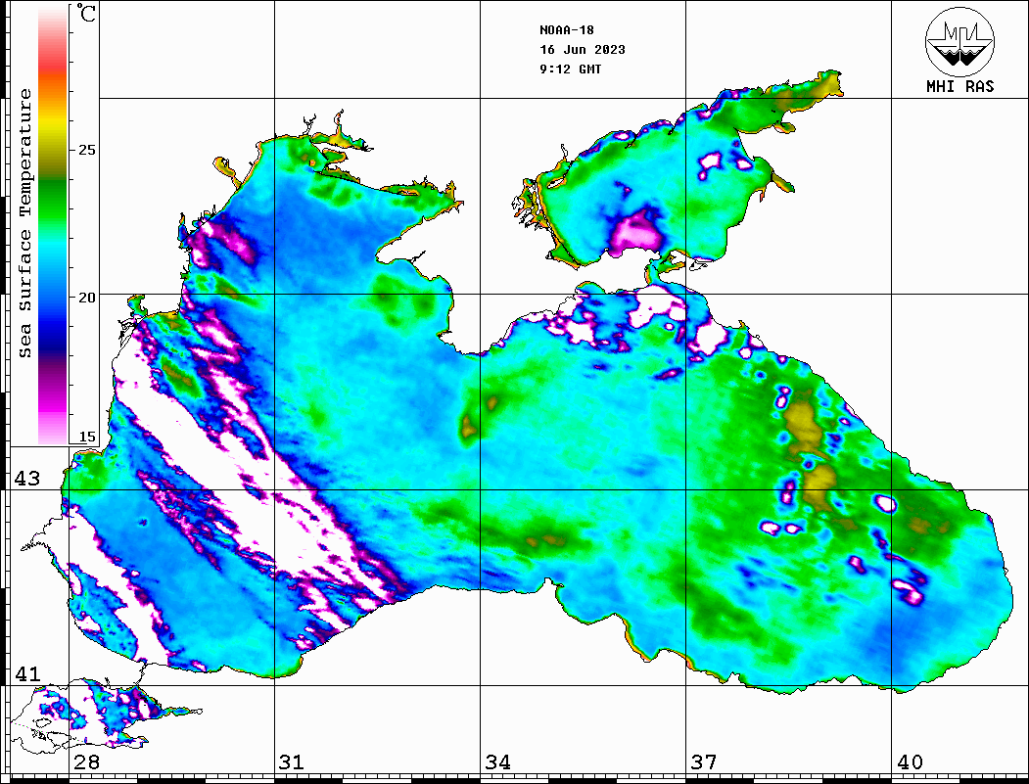
Task: Click the 'NOAA-18' satellite label
Action: pos(566,30)
